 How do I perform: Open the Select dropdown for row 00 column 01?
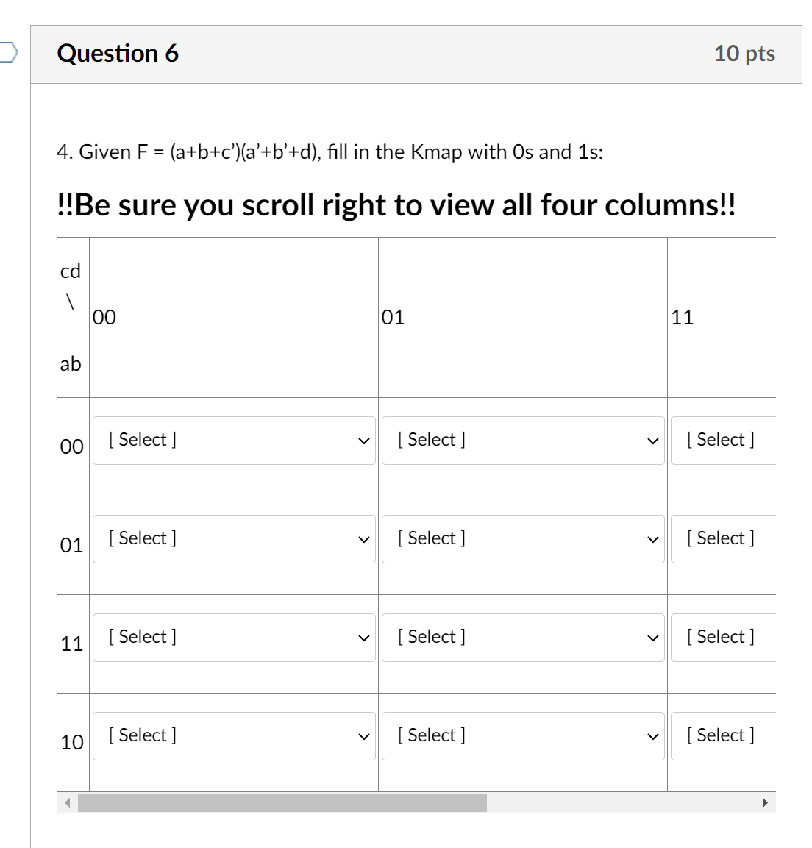pyautogui.click(x=523, y=439)
